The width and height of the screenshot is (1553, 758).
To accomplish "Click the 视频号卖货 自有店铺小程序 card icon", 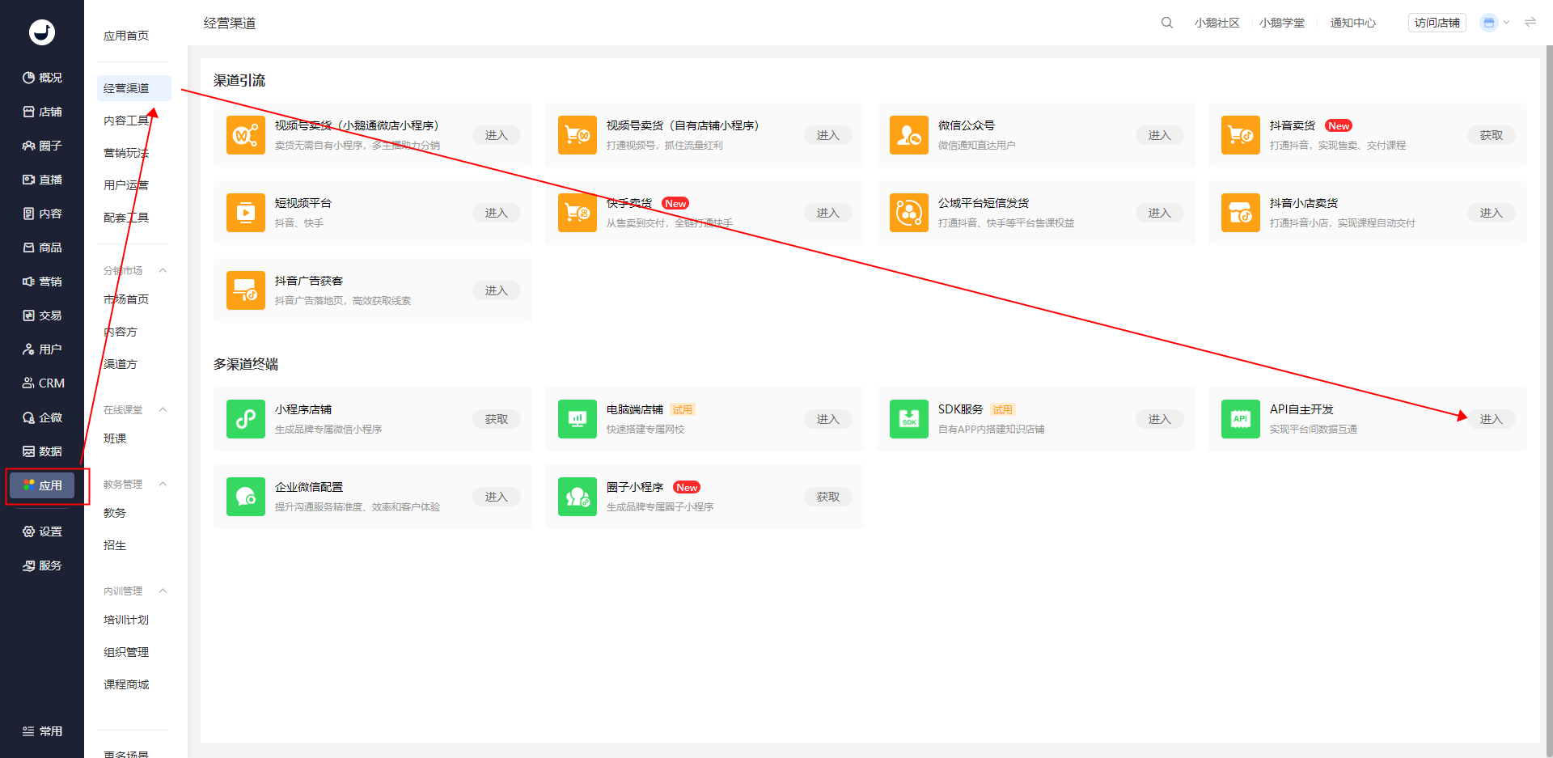I will tap(578, 135).
